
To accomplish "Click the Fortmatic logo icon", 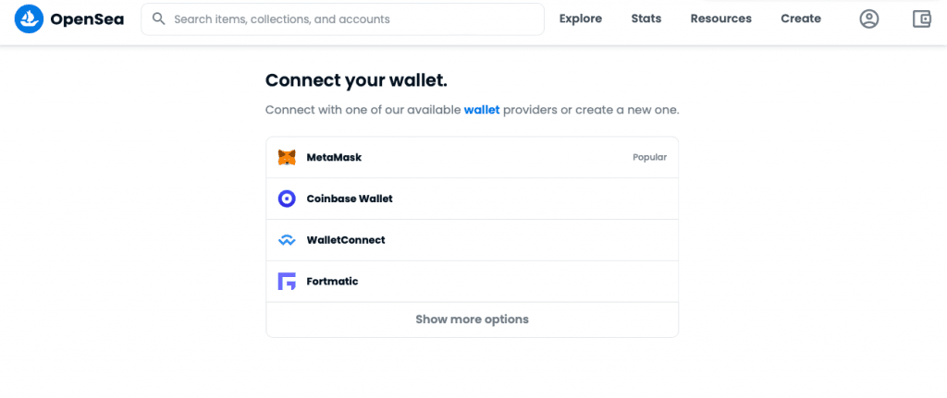I will 287,282.
